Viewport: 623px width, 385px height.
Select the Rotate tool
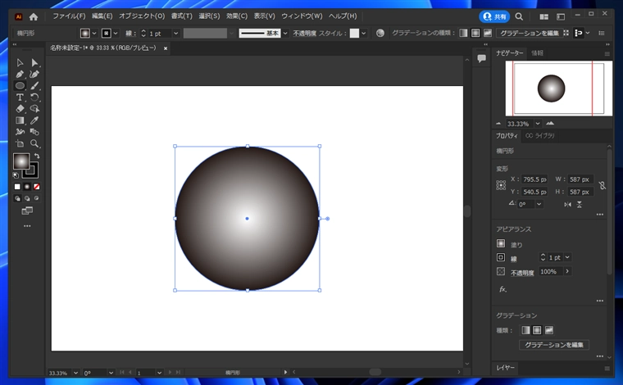(x=34, y=97)
